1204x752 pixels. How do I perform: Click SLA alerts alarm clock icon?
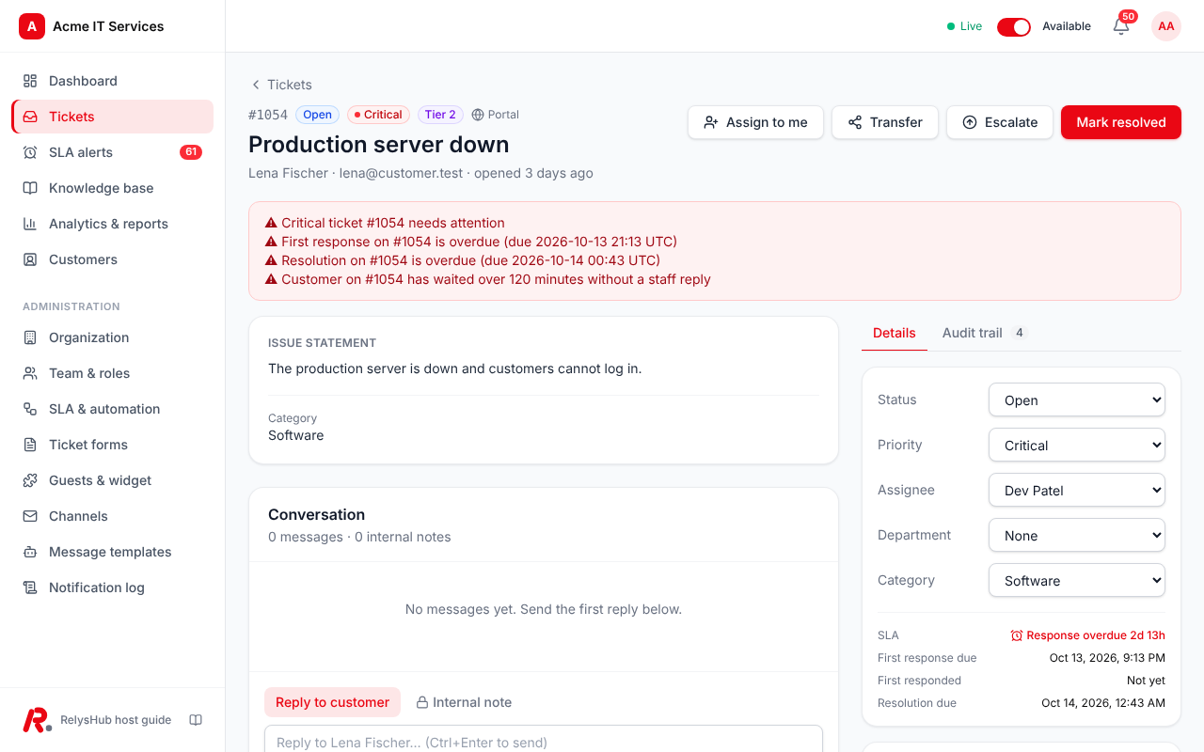30,152
